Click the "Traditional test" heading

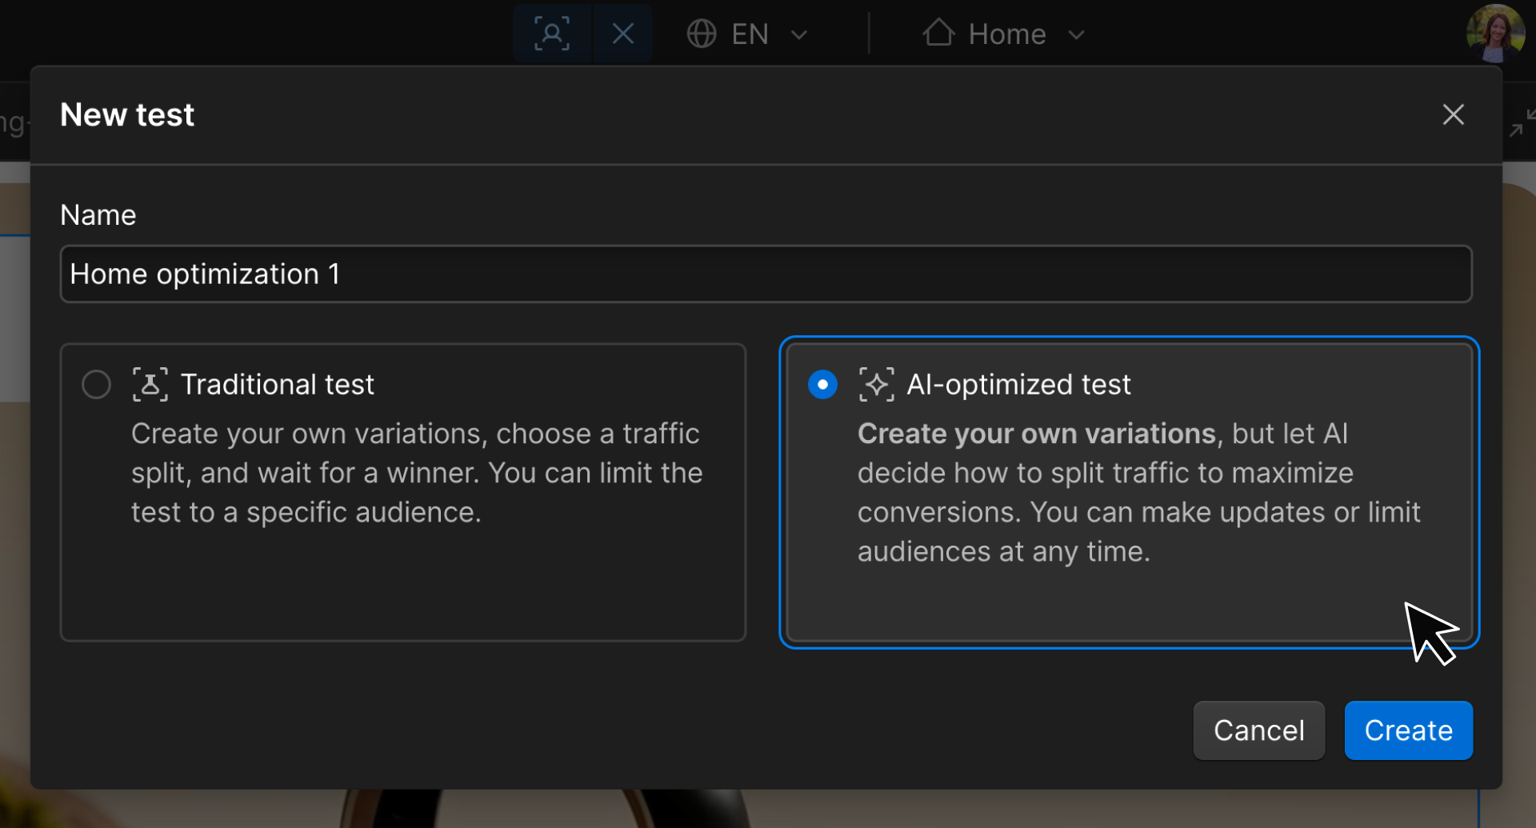(278, 385)
